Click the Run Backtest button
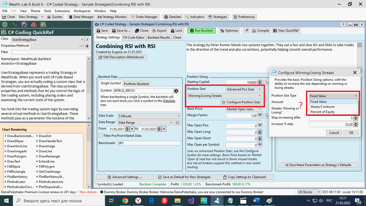The width and height of the screenshot is (366, 206). (201, 31)
